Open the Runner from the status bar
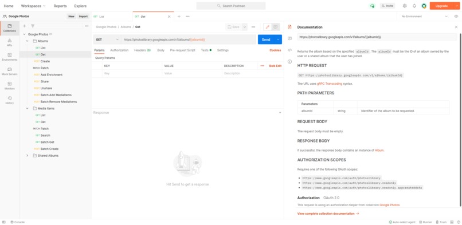The width and height of the screenshot is (462, 225). coord(425,222)
